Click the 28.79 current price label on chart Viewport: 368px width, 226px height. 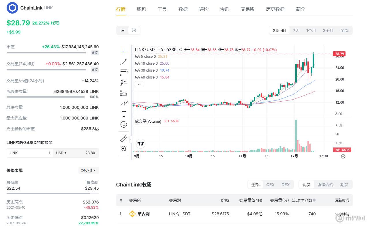point(339,54)
